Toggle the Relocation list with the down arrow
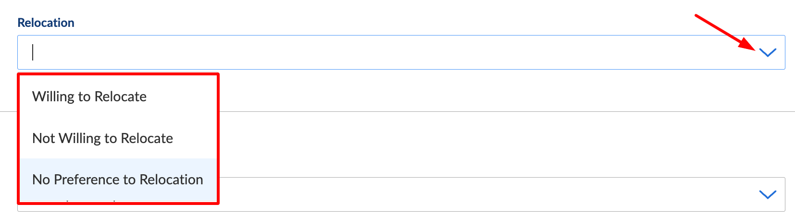 [768, 52]
